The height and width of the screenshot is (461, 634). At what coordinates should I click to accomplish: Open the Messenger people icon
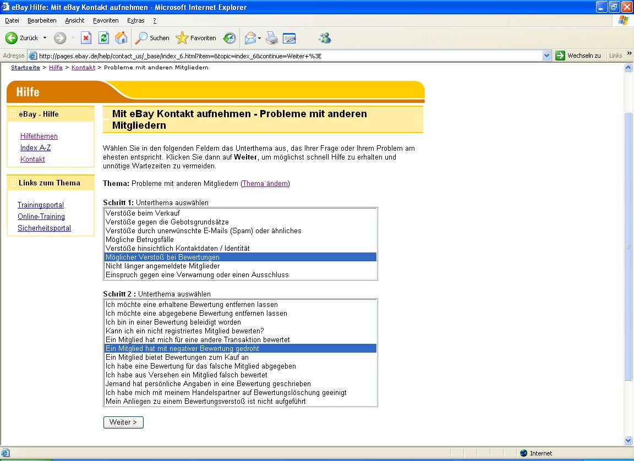tap(325, 38)
